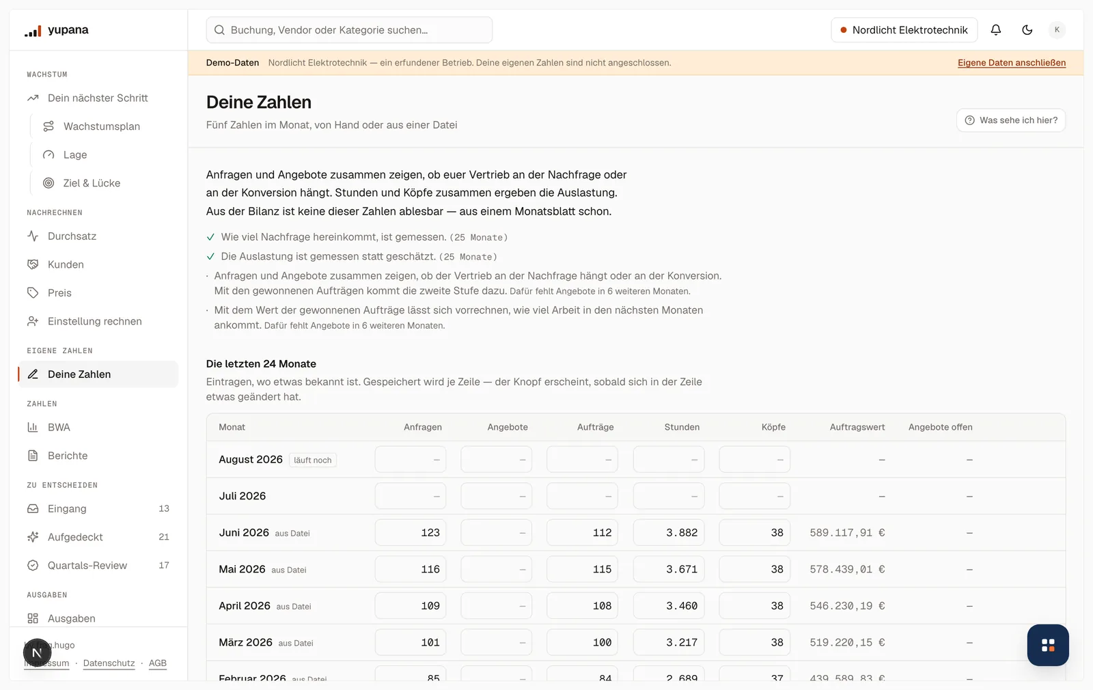
Task: Edit Juni 2026 Stunden value 3.882
Action: [669, 533]
